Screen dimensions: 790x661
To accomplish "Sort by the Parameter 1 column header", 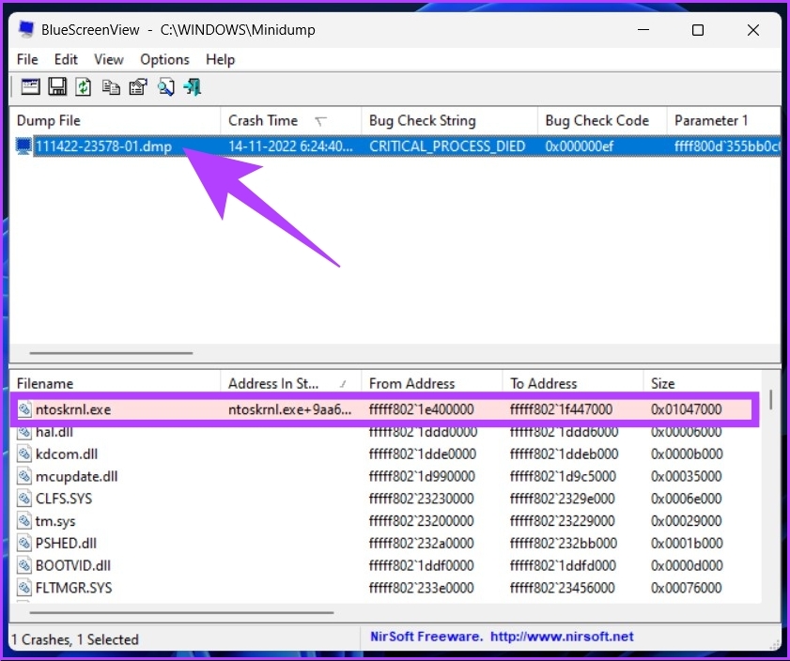I will pyautogui.click(x=724, y=121).
